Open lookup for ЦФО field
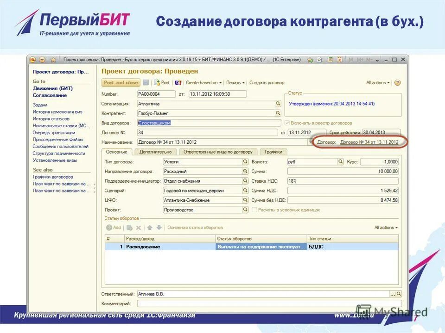 (245, 200)
